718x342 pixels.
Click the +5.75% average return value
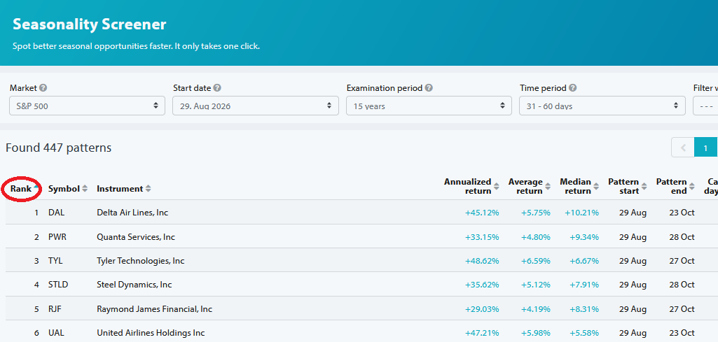click(x=536, y=213)
